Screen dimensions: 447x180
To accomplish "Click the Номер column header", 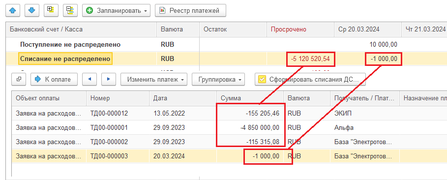I will (118, 98).
